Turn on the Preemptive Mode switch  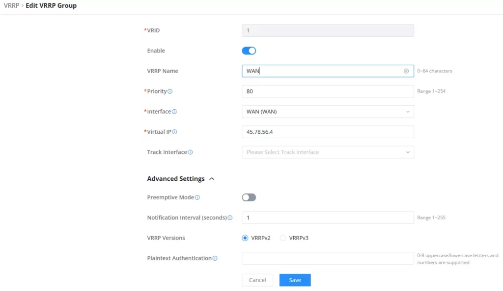tap(249, 197)
